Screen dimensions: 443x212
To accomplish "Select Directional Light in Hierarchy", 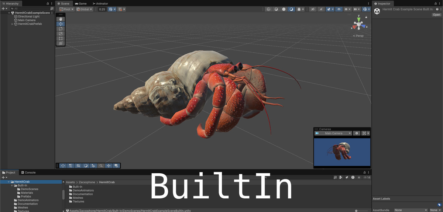I will [29, 17].
